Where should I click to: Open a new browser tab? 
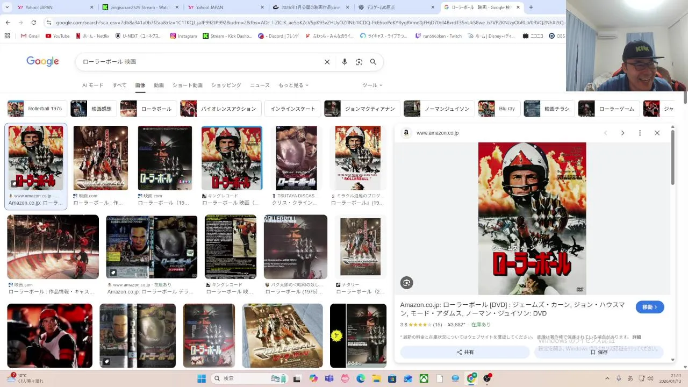(531, 7)
